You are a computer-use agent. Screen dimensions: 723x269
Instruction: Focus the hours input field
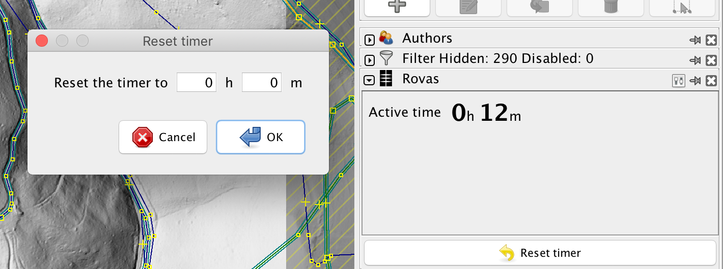click(x=197, y=83)
